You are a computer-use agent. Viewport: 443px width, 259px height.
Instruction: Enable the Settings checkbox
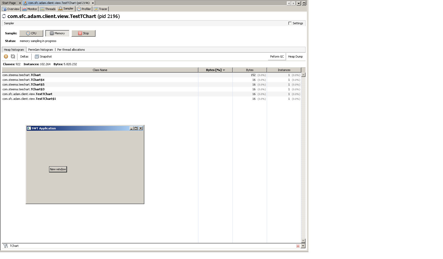[x=290, y=23]
